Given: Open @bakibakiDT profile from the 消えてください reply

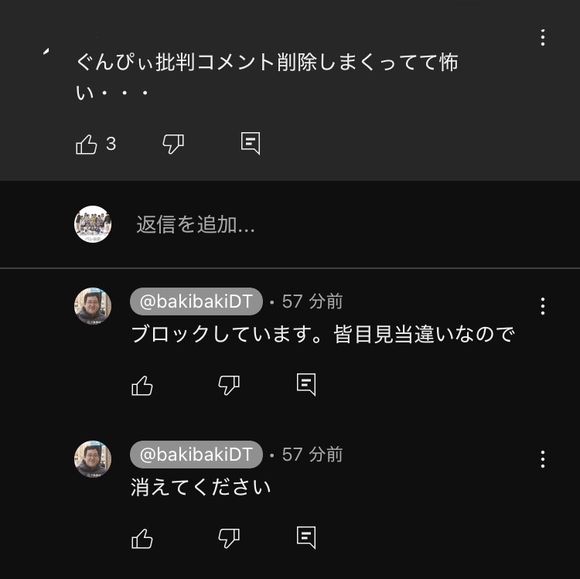Looking at the screenshot, I should point(196,455).
